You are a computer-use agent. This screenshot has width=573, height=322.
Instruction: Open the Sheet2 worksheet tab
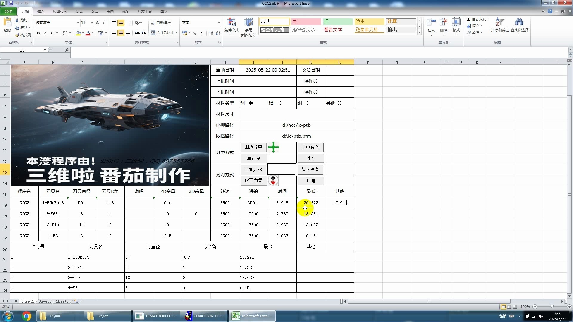[45, 301]
